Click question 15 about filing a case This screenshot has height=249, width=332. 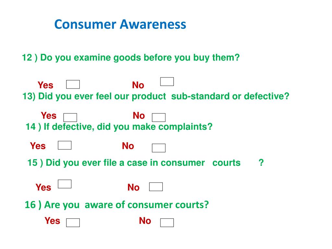point(146,163)
